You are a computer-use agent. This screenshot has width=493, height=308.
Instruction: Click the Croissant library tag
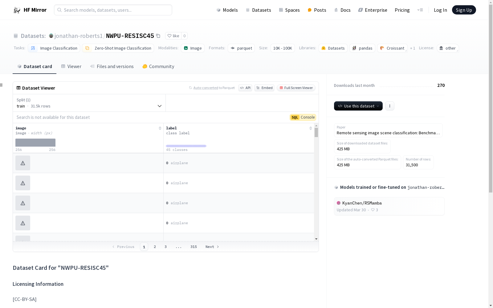point(392,48)
